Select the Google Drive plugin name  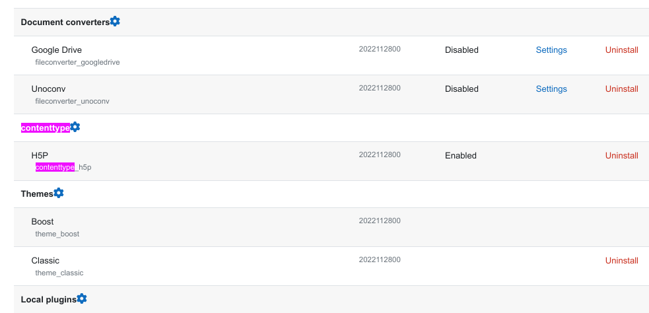pos(57,50)
